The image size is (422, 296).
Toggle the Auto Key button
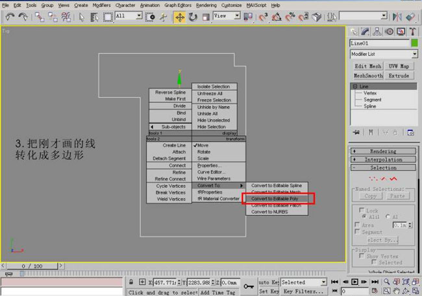click(269, 282)
